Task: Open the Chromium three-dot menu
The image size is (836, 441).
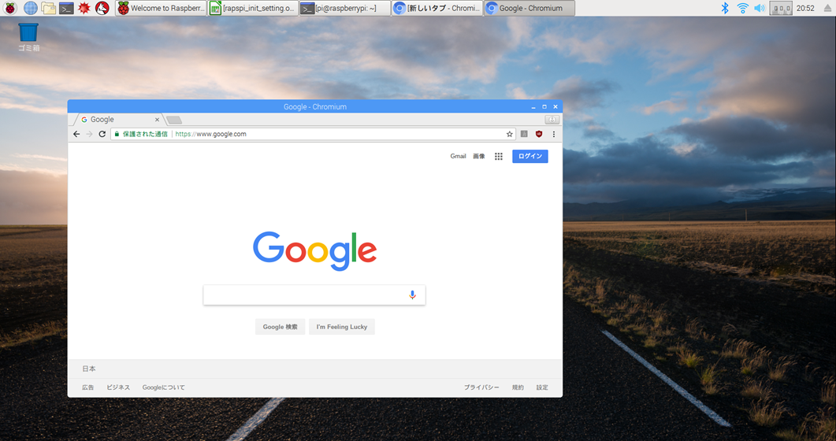Action: tap(553, 134)
